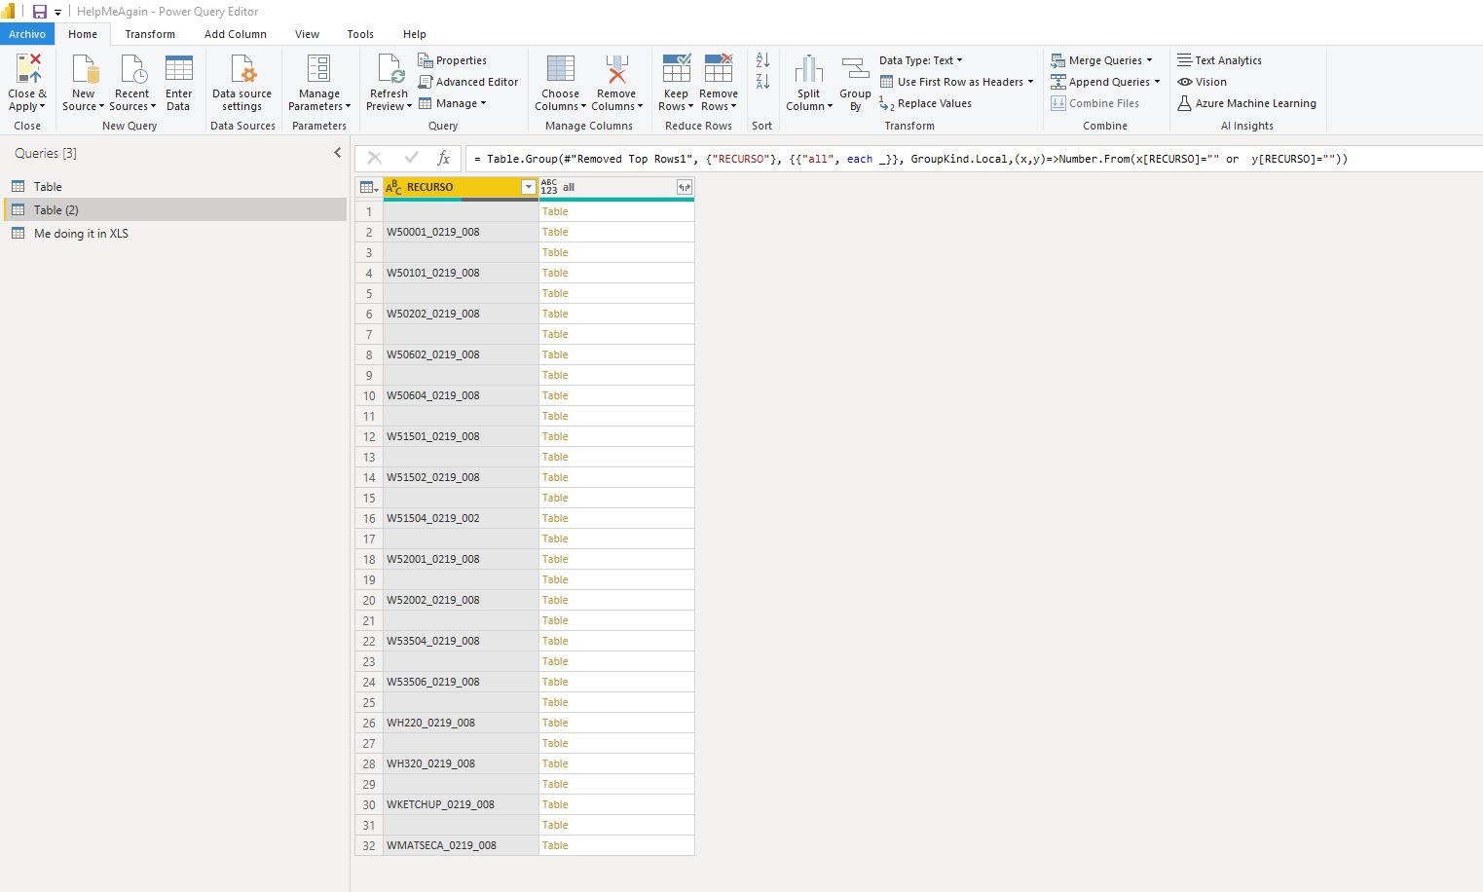The width and height of the screenshot is (1483, 892).
Task: Sort descending with the Z-A icon
Action: click(x=762, y=82)
